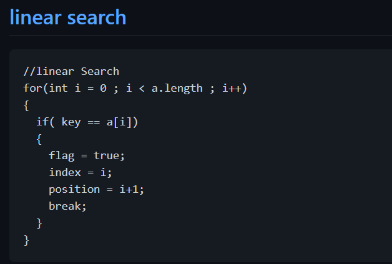392x264 pixels.
Task: Click the "for" keyword in the code
Action: [x=32, y=88]
